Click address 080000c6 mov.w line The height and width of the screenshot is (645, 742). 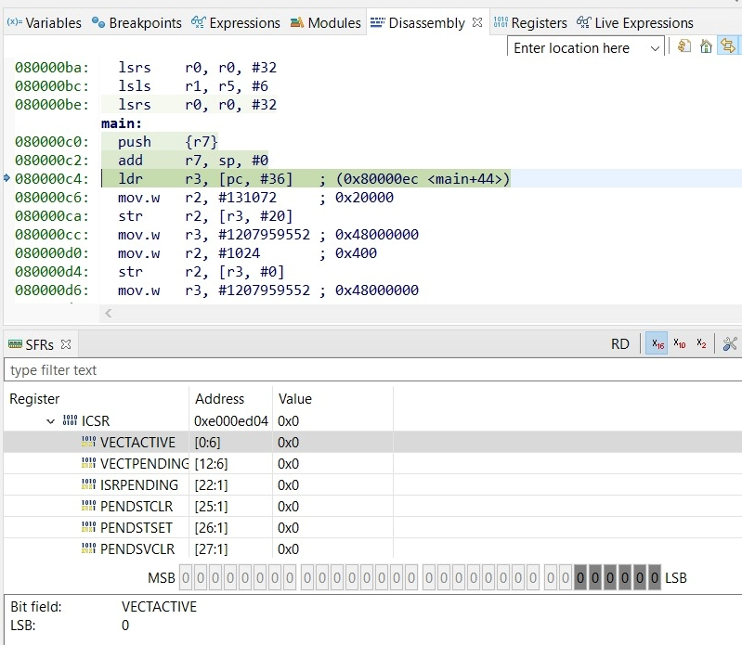52,197
